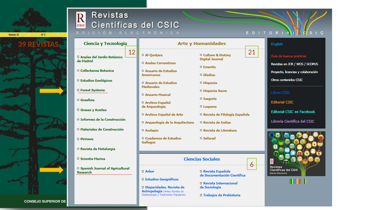Open the Hispania journal link
Screen dimensions: 379x210
click(x=210, y=83)
